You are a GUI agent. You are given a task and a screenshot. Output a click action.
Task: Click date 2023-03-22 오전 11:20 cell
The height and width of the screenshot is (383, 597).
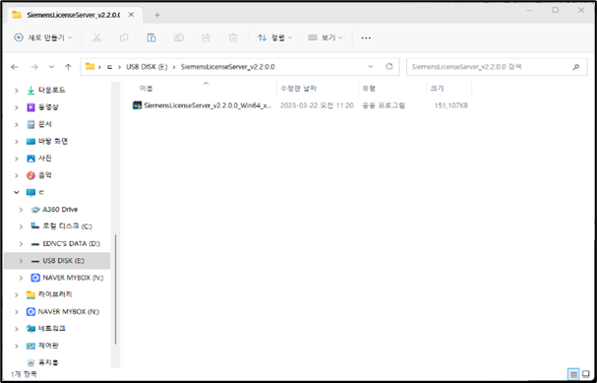[317, 105]
